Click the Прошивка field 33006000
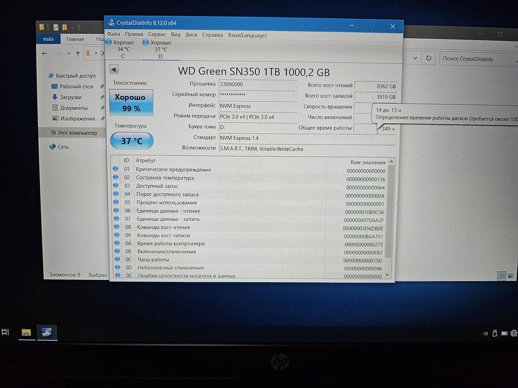The width and height of the screenshot is (518, 388). [x=258, y=84]
